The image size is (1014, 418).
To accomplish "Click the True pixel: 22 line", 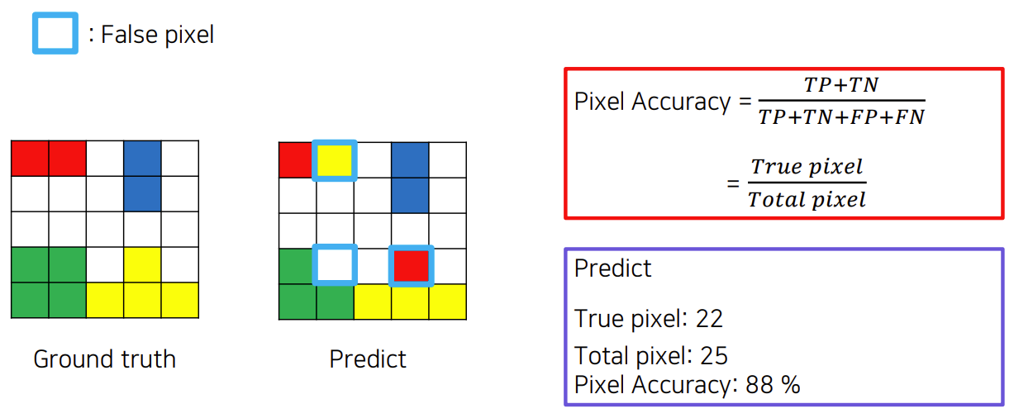I will 649,319.
